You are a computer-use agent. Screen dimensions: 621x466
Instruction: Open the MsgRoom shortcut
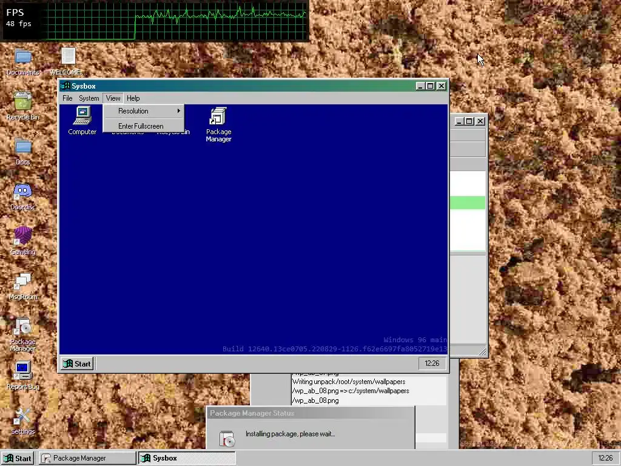pyautogui.click(x=23, y=286)
